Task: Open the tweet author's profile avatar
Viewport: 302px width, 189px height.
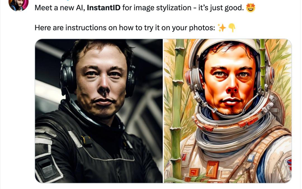Action: [x=18, y=5]
